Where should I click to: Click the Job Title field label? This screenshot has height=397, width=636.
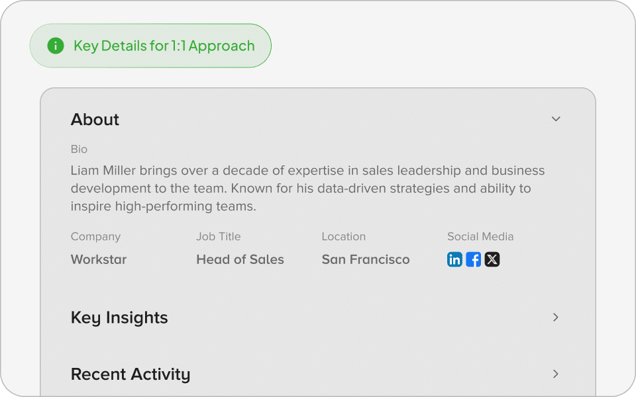(218, 237)
